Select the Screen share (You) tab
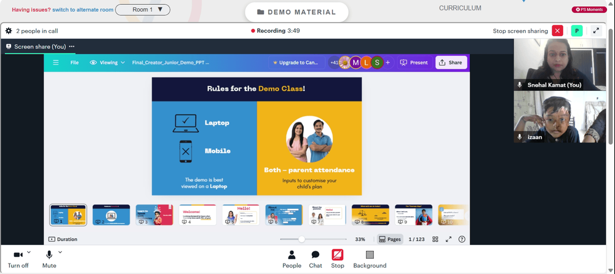Viewport: 615px width, 274px height. (40, 46)
